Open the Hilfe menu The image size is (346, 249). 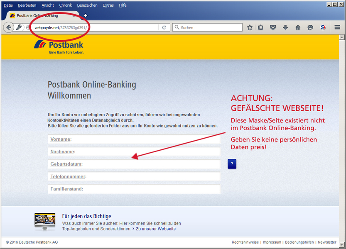pos(123,5)
